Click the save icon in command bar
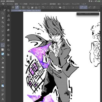This screenshot has height=102, width=102. (36, 7)
